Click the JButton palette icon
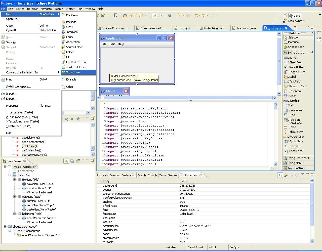Screen dimensions: 322x251 (286, 58)
